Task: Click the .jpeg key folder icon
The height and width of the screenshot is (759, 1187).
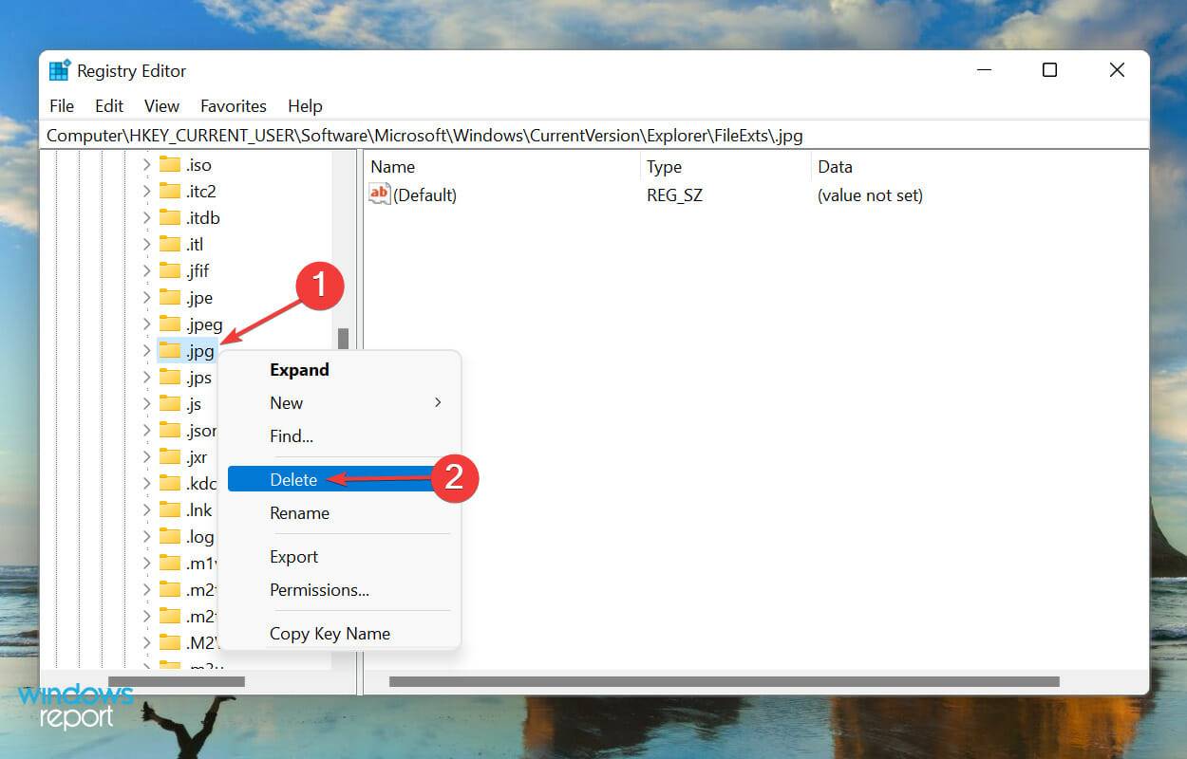Action: point(171,324)
